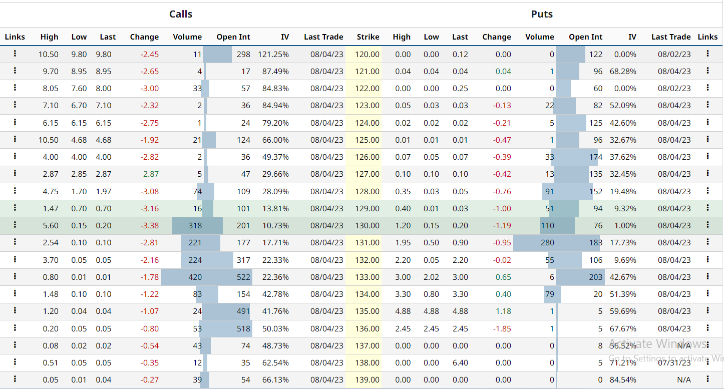
Task: Open Puts links menu on 125.00 strike row
Action: tap(707, 139)
